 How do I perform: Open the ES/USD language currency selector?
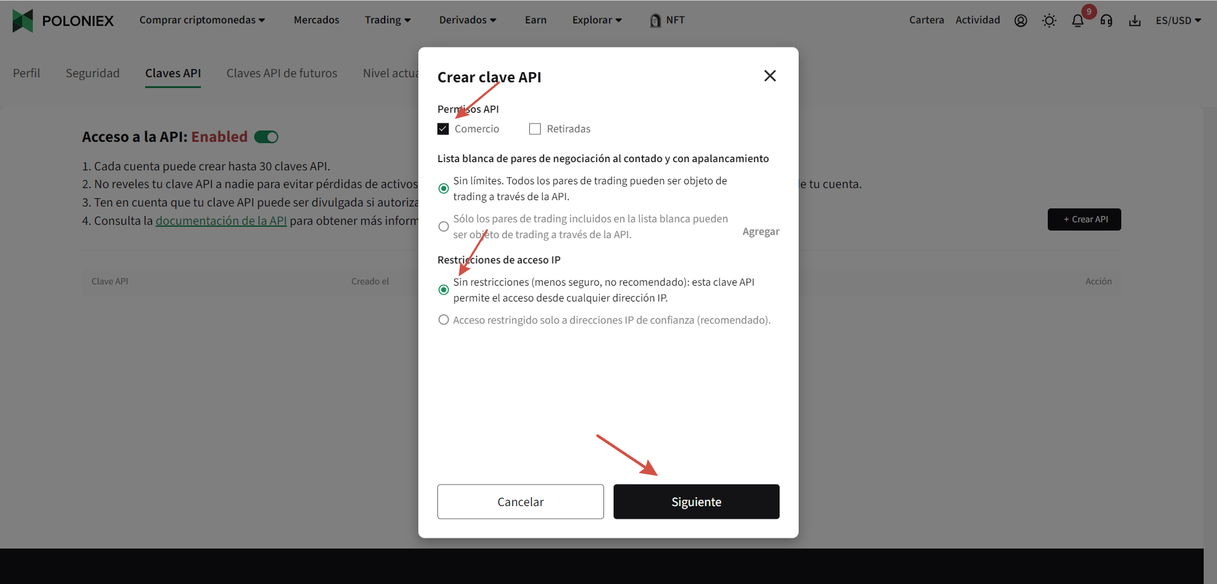click(x=1178, y=20)
